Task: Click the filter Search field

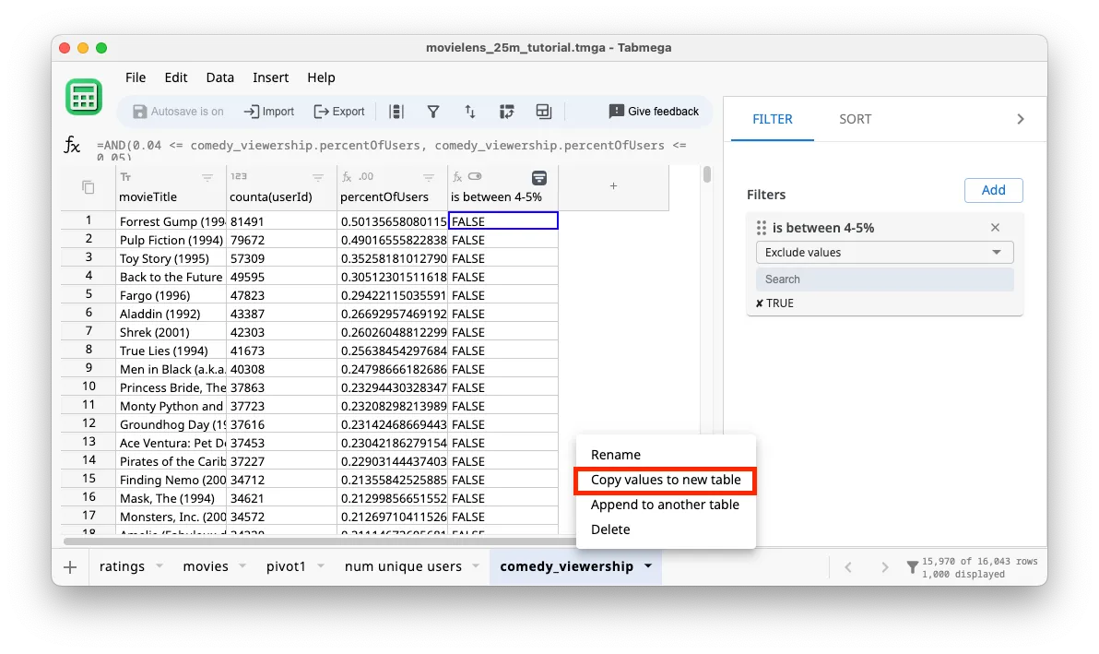Action: (x=884, y=279)
